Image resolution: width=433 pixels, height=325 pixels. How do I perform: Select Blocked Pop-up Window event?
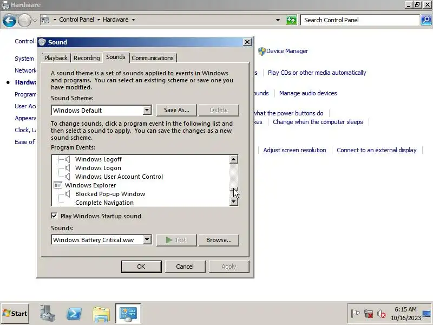click(110, 194)
